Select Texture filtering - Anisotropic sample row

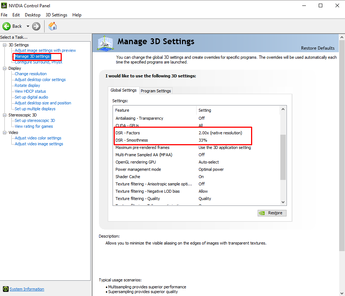[197, 184]
